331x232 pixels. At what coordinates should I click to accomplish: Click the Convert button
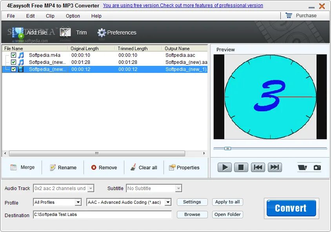click(291, 208)
